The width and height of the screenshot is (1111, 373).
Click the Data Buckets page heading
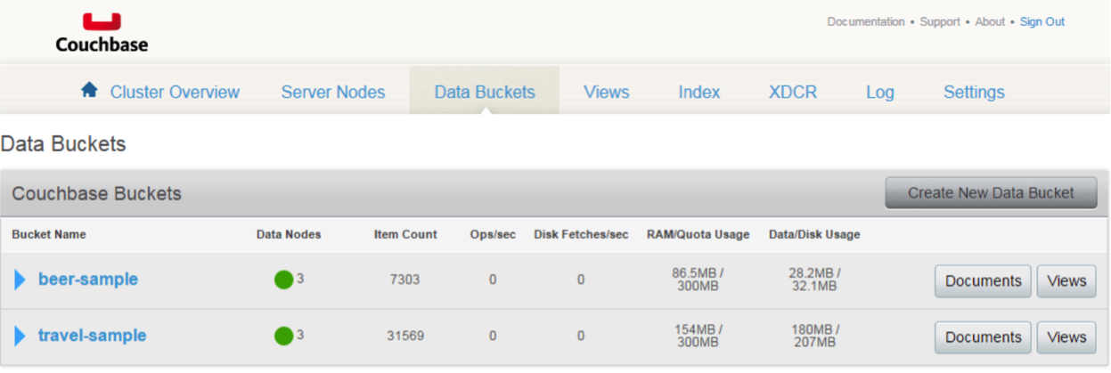coord(63,143)
